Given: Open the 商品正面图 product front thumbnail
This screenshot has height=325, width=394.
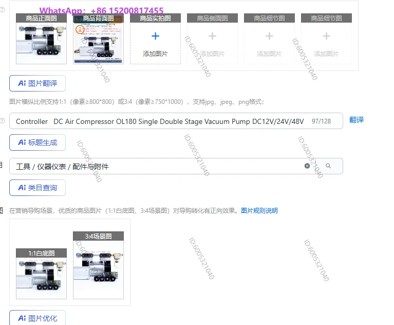Looking at the screenshot, I should (41, 39).
